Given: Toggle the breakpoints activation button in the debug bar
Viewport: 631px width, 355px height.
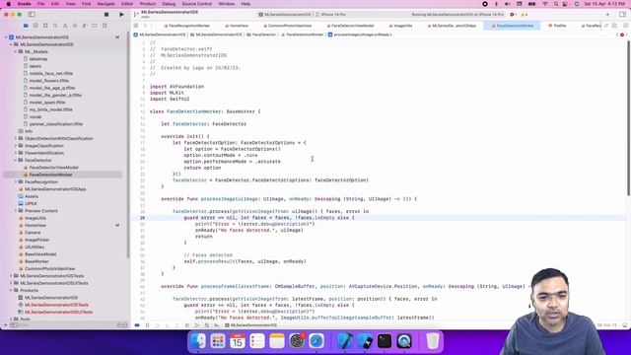Looking at the screenshot, I should click(137, 325).
